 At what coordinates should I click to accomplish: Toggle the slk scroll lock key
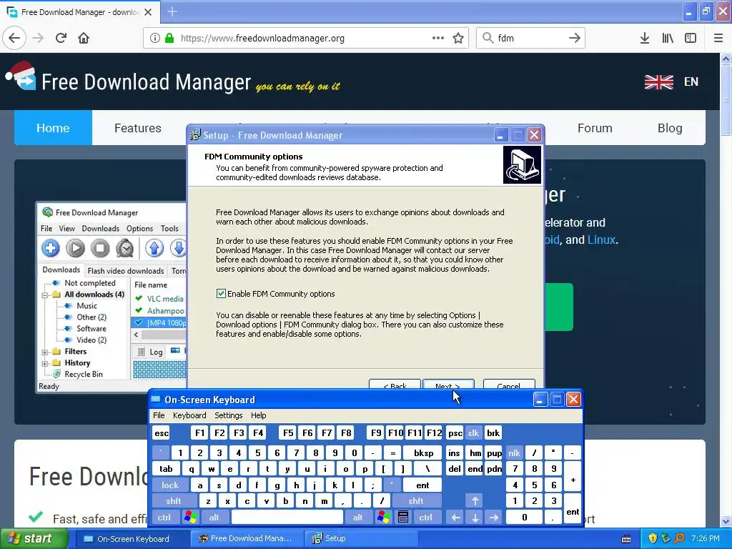pos(473,432)
